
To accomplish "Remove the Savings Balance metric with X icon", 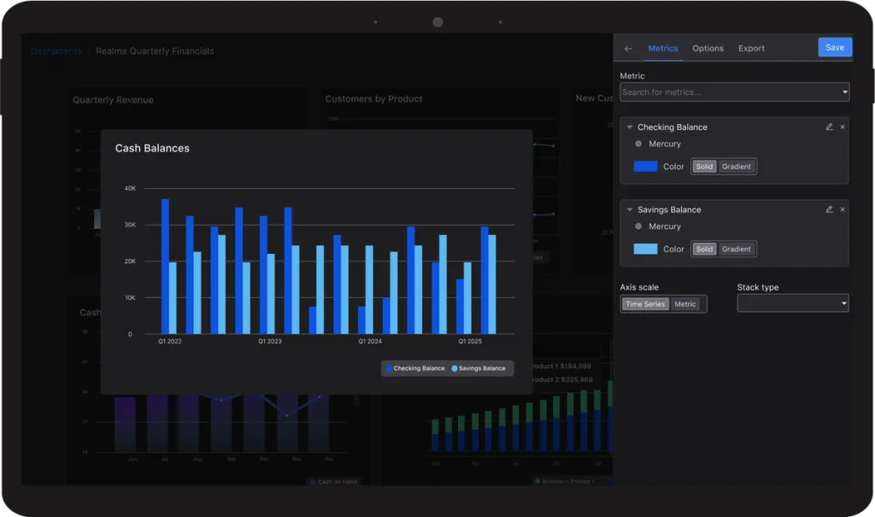I will [843, 209].
